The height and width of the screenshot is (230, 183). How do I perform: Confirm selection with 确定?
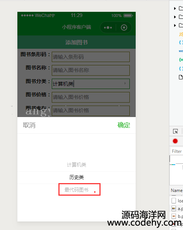click(124, 125)
